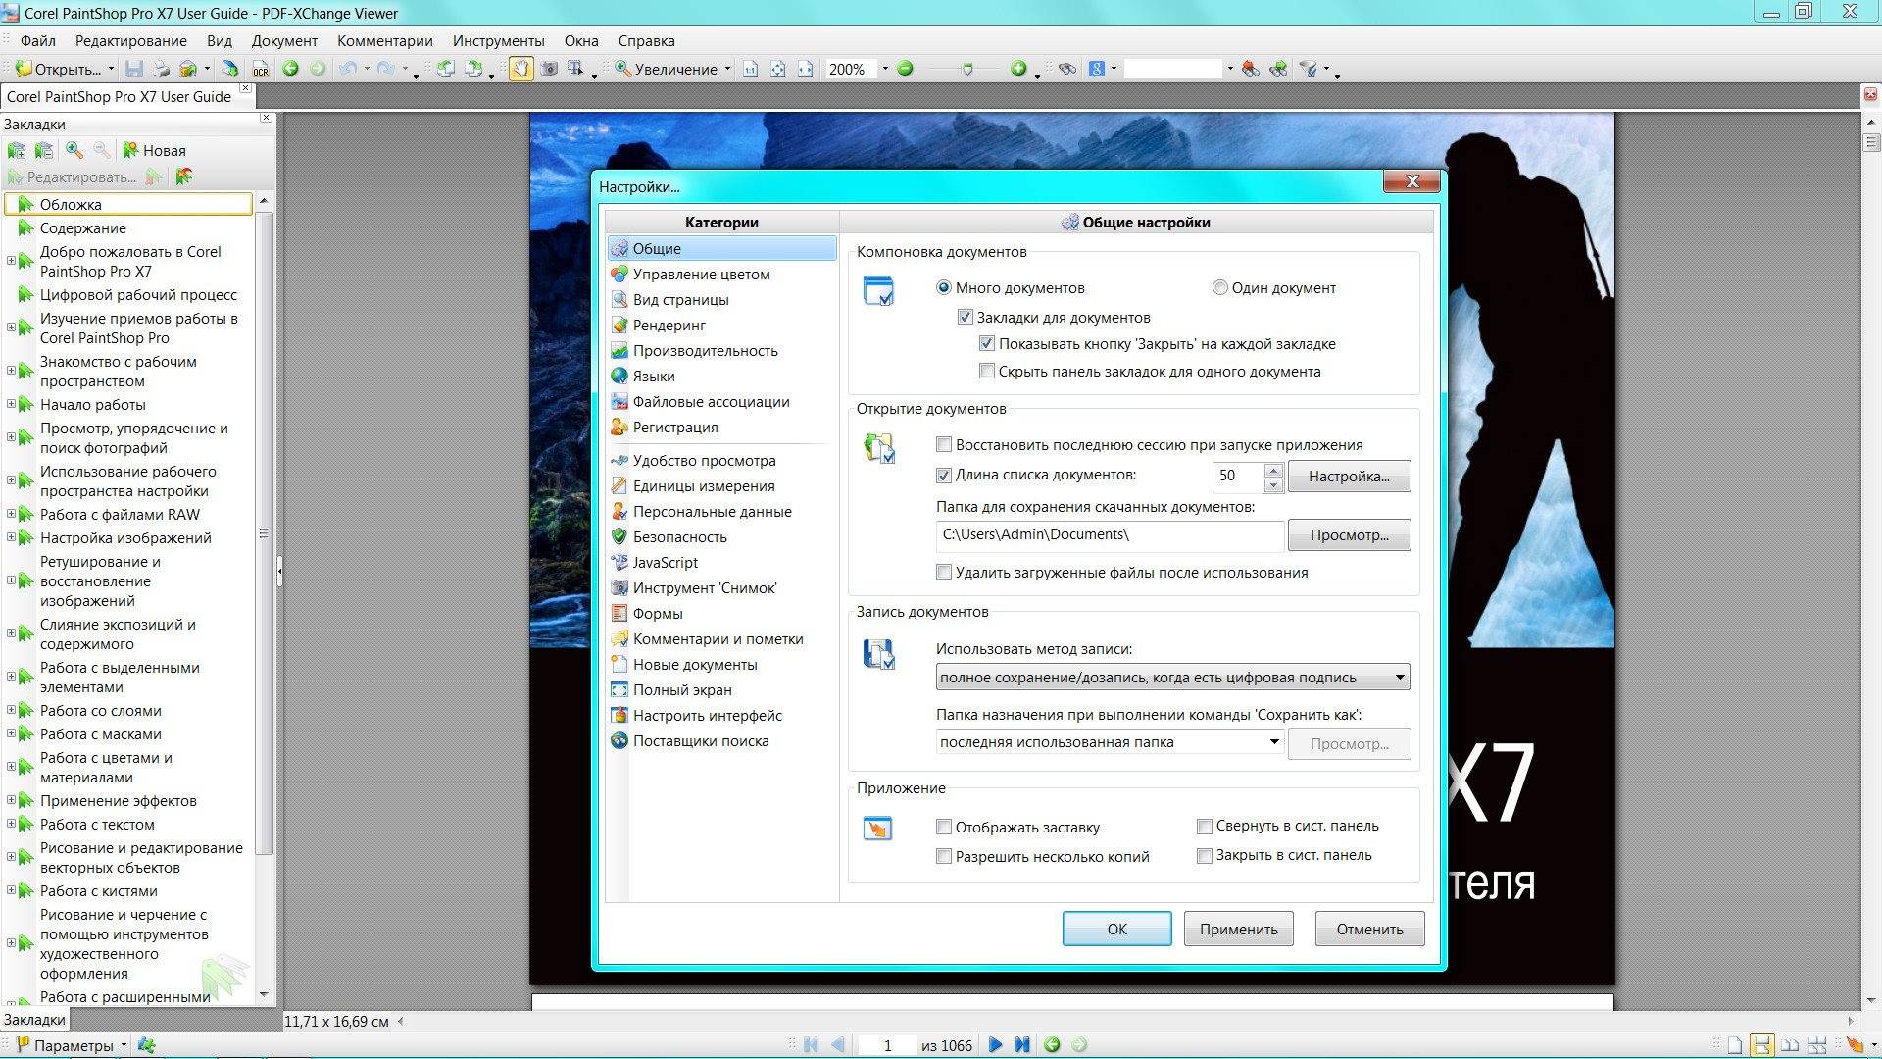Select the 'Безопасность' category
The height and width of the screenshot is (1059, 1882).
[x=679, y=537]
